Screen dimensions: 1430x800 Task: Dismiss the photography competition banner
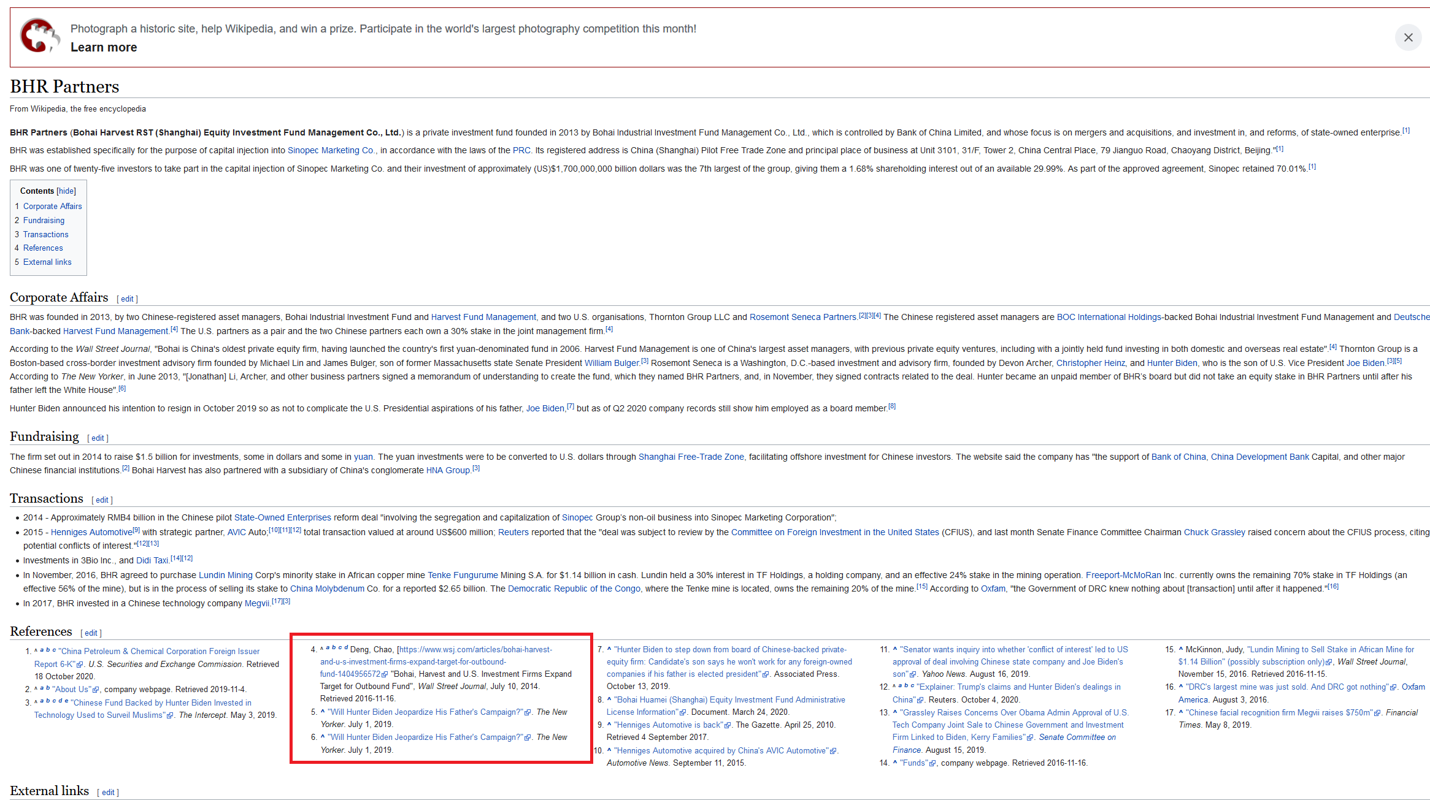tap(1408, 37)
